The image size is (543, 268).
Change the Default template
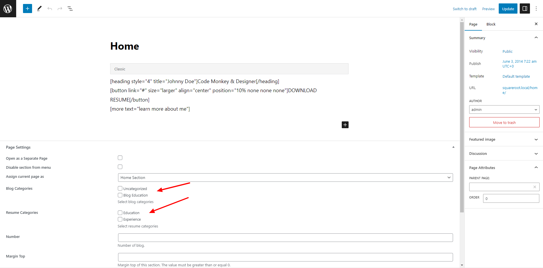tap(516, 76)
